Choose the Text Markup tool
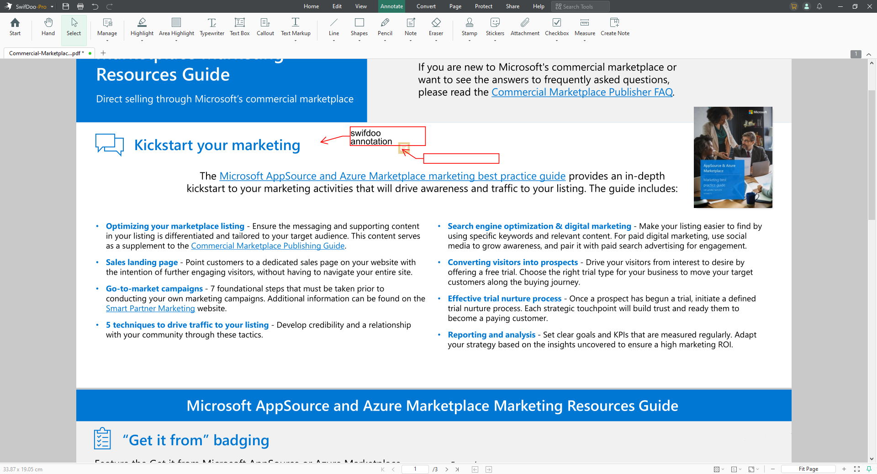Image resolution: width=877 pixels, height=474 pixels. pyautogui.click(x=296, y=27)
